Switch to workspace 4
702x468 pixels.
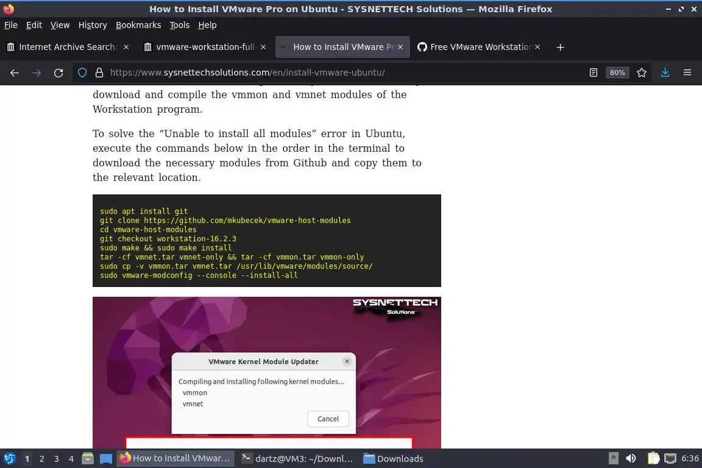(71, 459)
